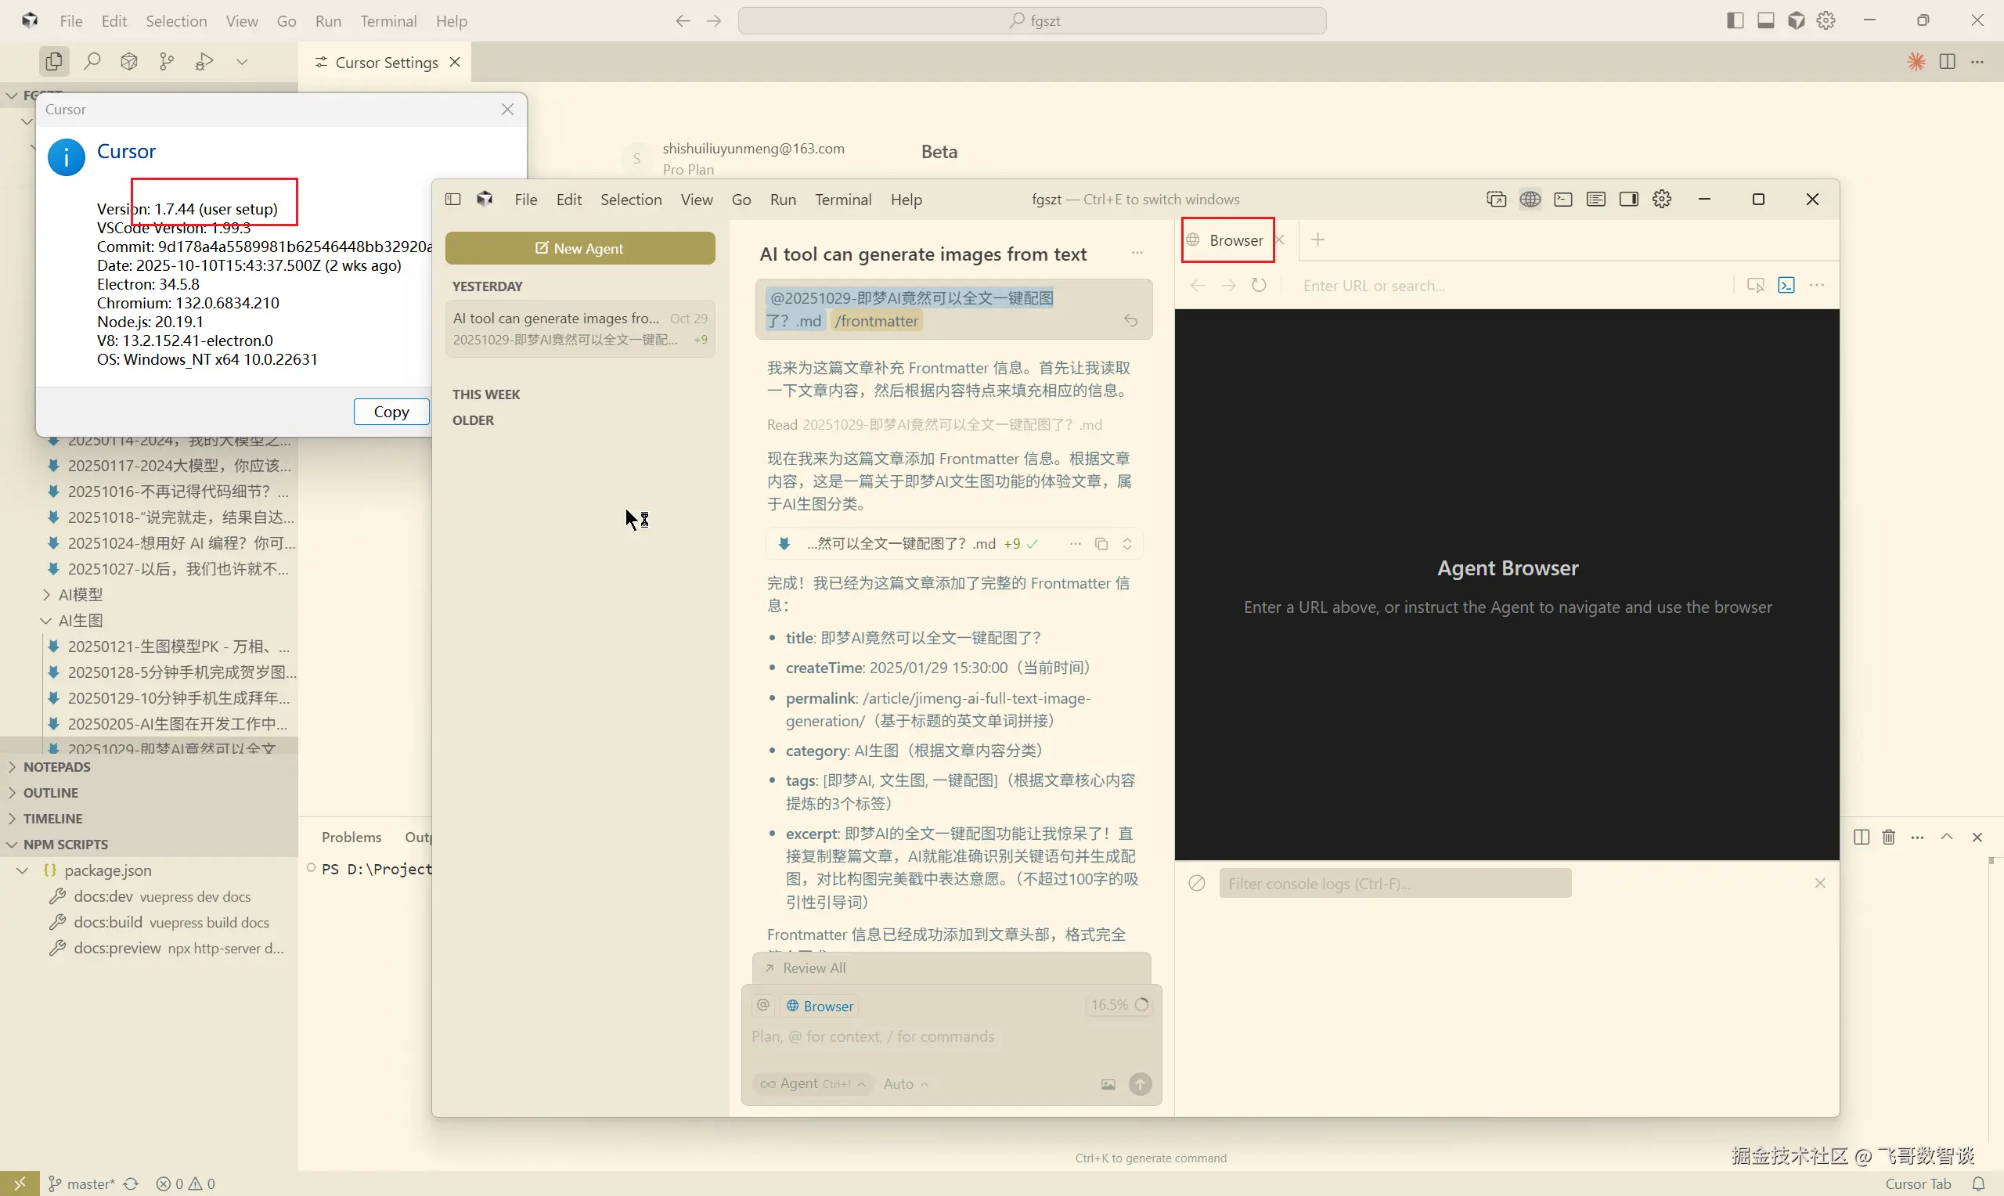
Task: Open the Terminal menu in agent window
Action: point(842,200)
